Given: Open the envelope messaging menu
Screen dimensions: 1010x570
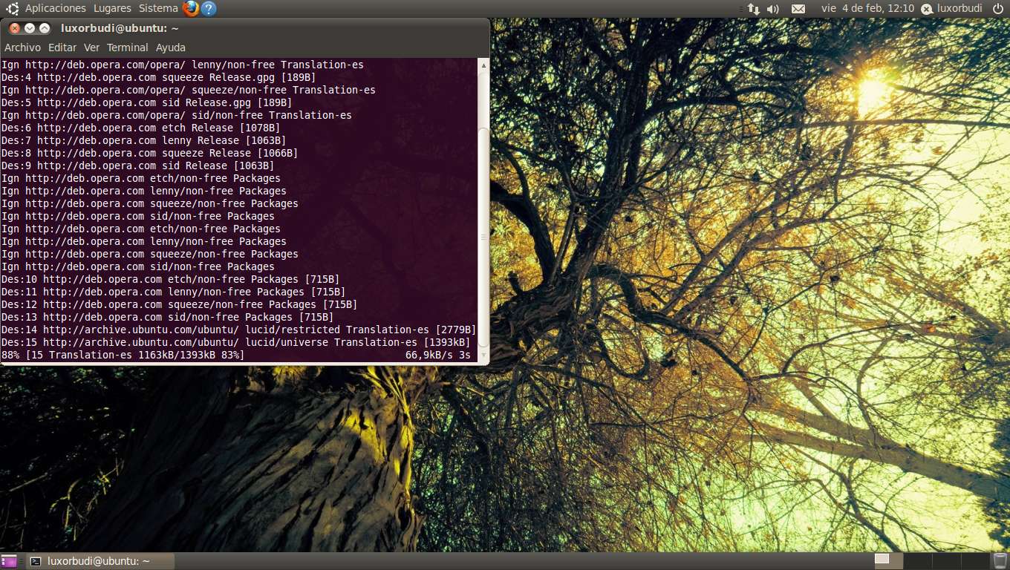Looking at the screenshot, I should tap(798, 9).
